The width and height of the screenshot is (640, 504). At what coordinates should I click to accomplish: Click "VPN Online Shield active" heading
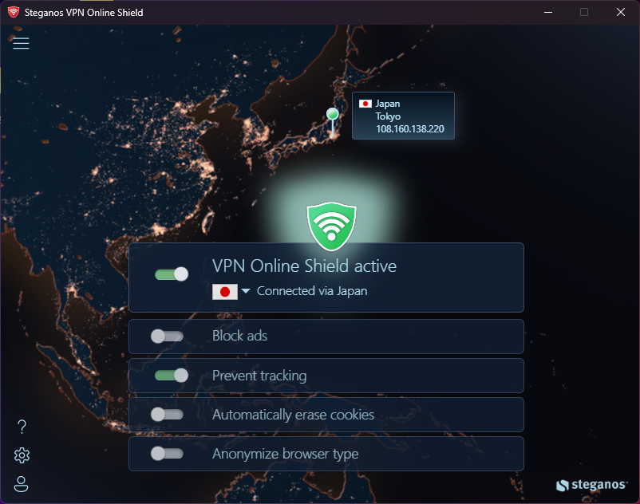(x=304, y=266)
